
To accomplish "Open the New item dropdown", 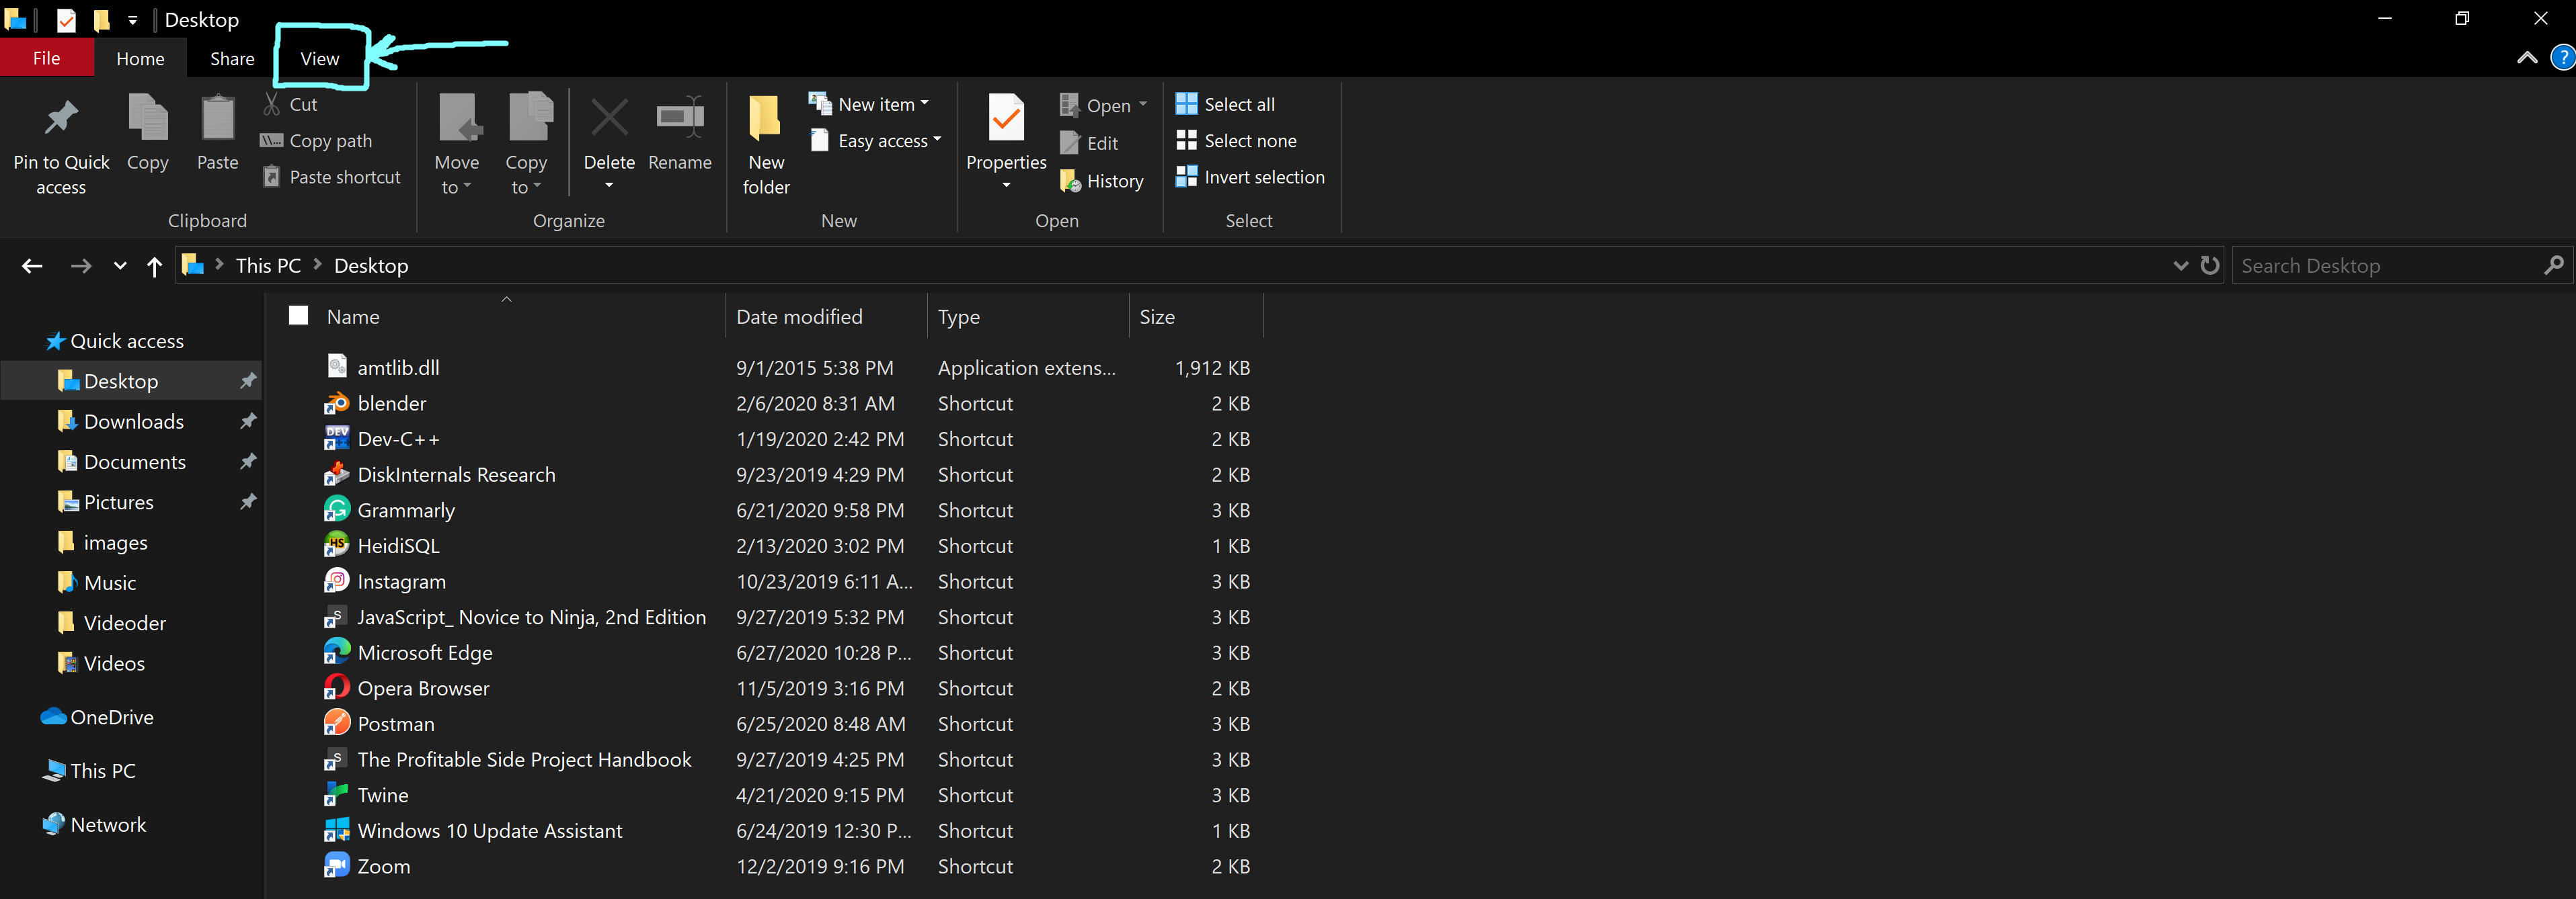I will tap(869, 104).
